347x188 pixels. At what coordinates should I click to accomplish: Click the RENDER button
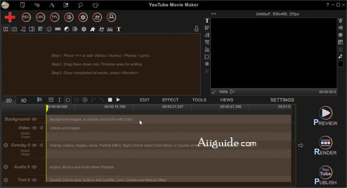pyautogui.click(x=326, y=146)
